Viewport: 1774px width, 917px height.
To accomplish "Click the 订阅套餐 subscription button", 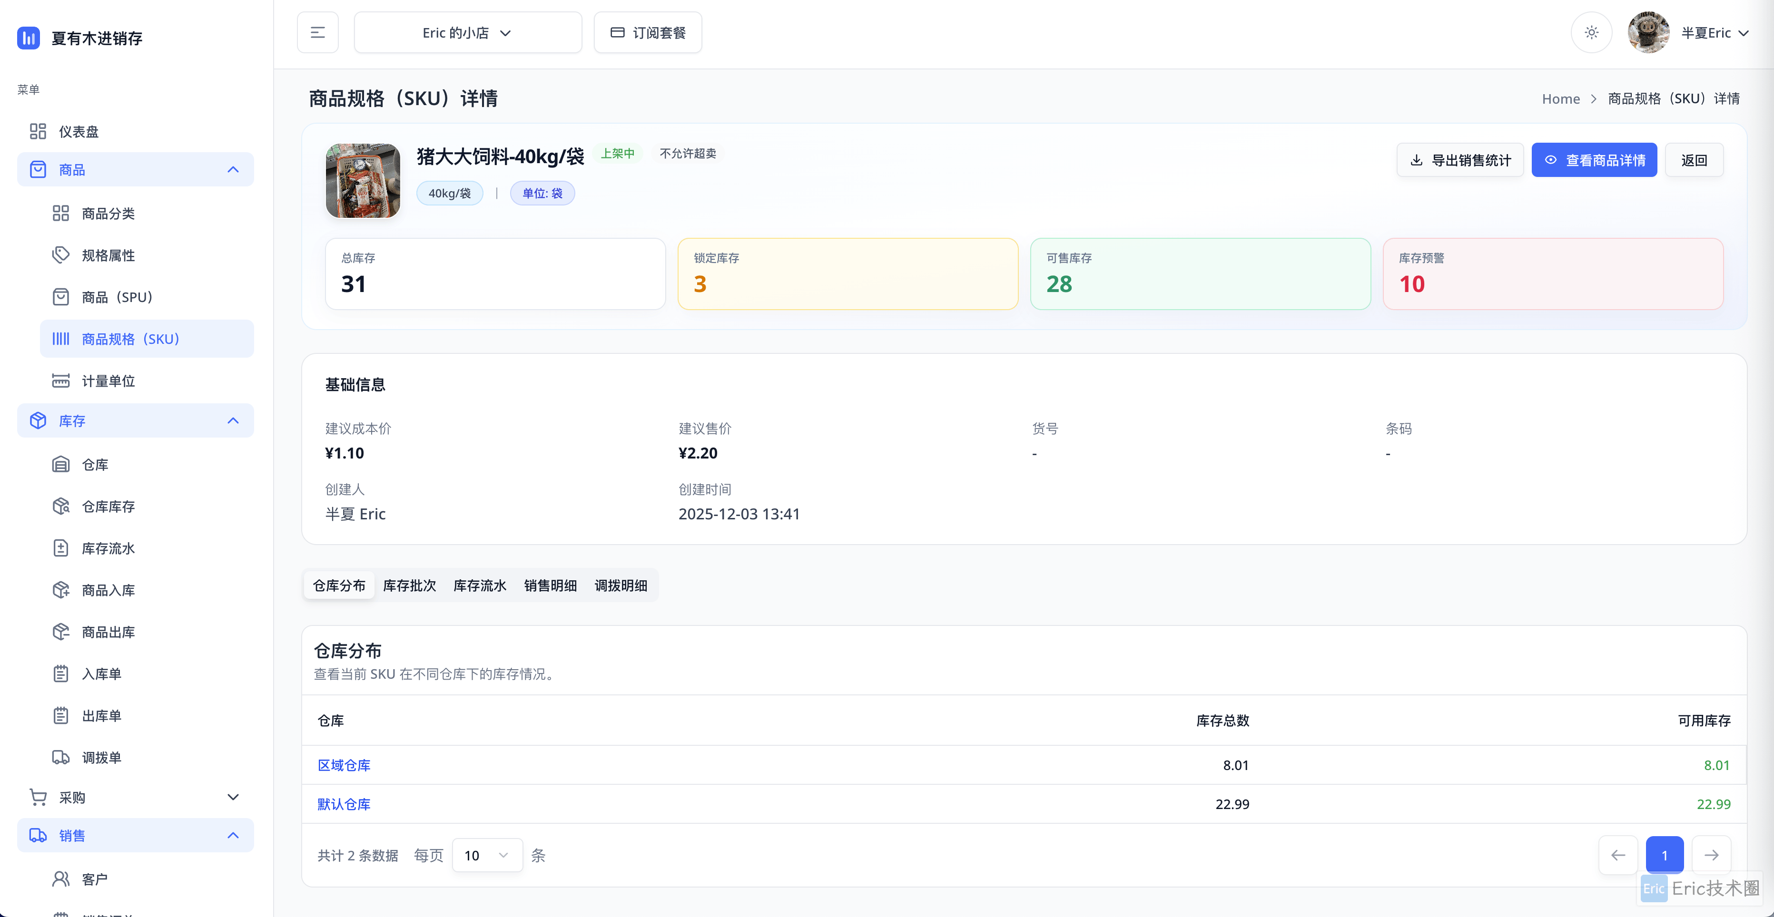I will [x=647, y=32].
